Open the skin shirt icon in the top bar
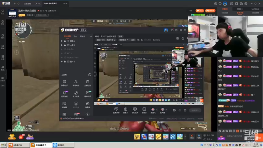 [x=236, y=4]
